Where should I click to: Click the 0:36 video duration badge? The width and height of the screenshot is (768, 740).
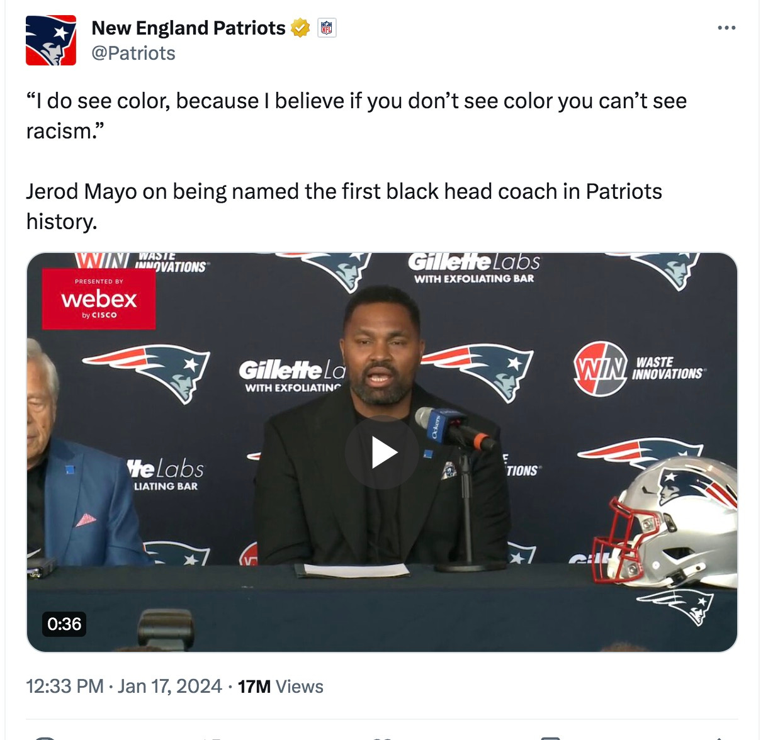(64, 624)
